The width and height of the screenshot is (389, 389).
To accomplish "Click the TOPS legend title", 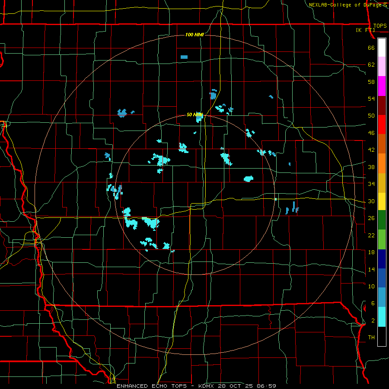I will tap(380, 26).
